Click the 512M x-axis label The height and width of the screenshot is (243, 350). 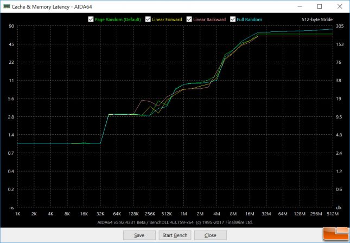[333, 214]
